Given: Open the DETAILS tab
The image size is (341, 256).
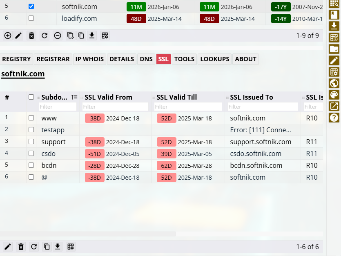Looking at the screenshot, I should pyautogui.click(x=122, y=59).
